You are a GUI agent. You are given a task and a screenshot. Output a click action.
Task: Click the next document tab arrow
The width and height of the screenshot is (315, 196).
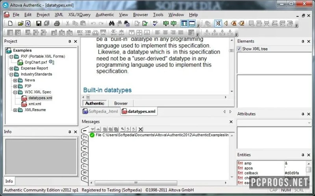point(230,112)
